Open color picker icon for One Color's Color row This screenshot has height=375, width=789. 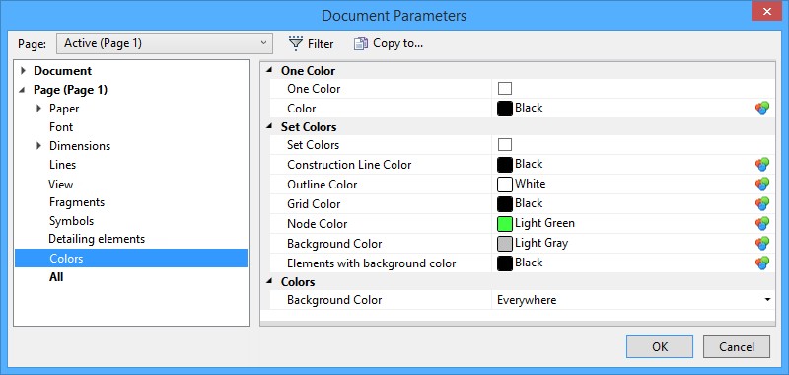pos(762,109)
